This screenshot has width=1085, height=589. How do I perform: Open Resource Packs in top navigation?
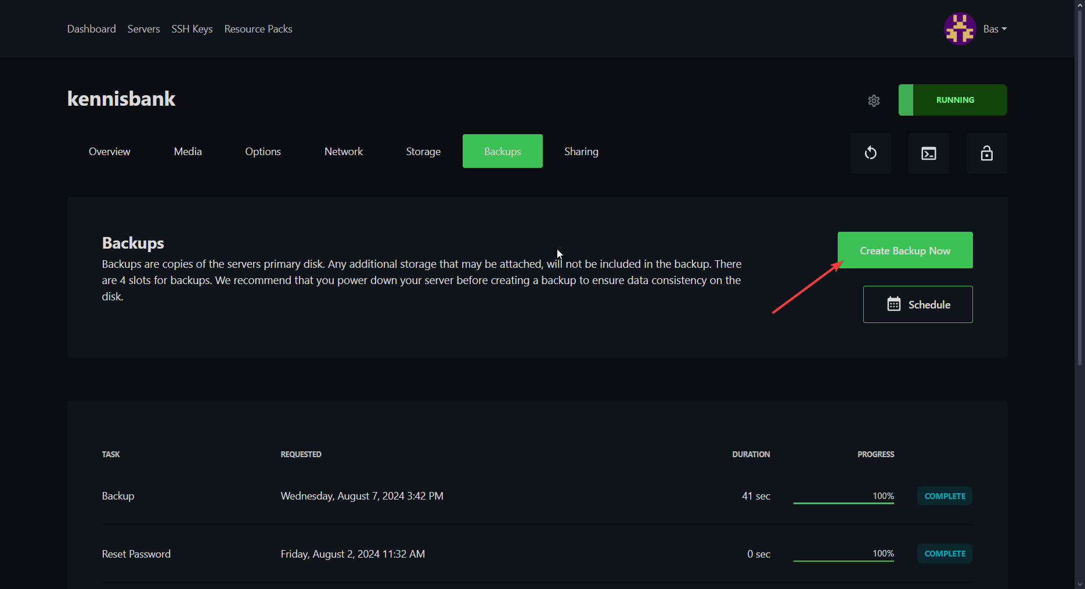[258, 29]
